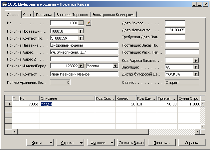The image size is (210, 150).
Task: Open the Функции menu button
Action: tap(101, 143)
